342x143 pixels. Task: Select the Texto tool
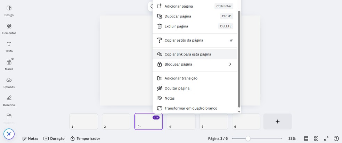tap(9, 47)
